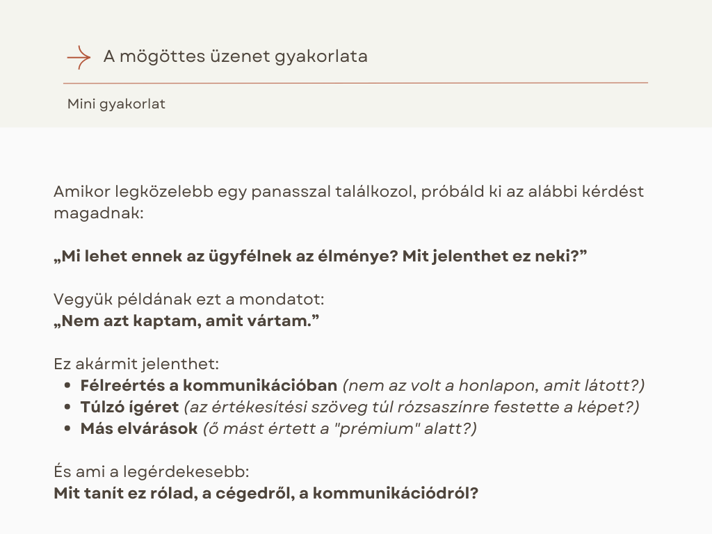Select the bold question "Mi lehet ennek az ügyfélnek az élménye?"
Image resolution: width=712 pixels, height=534 pixels.
tap(321, 256)
